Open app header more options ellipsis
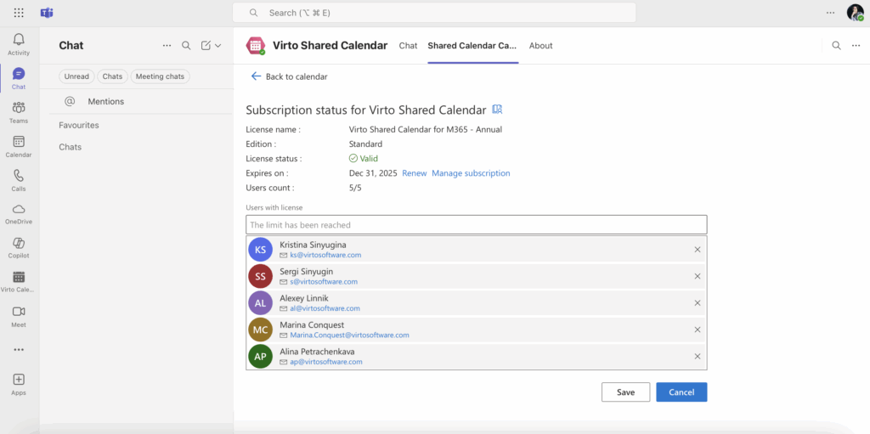This screenshot has height=434, width=870. pos(856,46)
